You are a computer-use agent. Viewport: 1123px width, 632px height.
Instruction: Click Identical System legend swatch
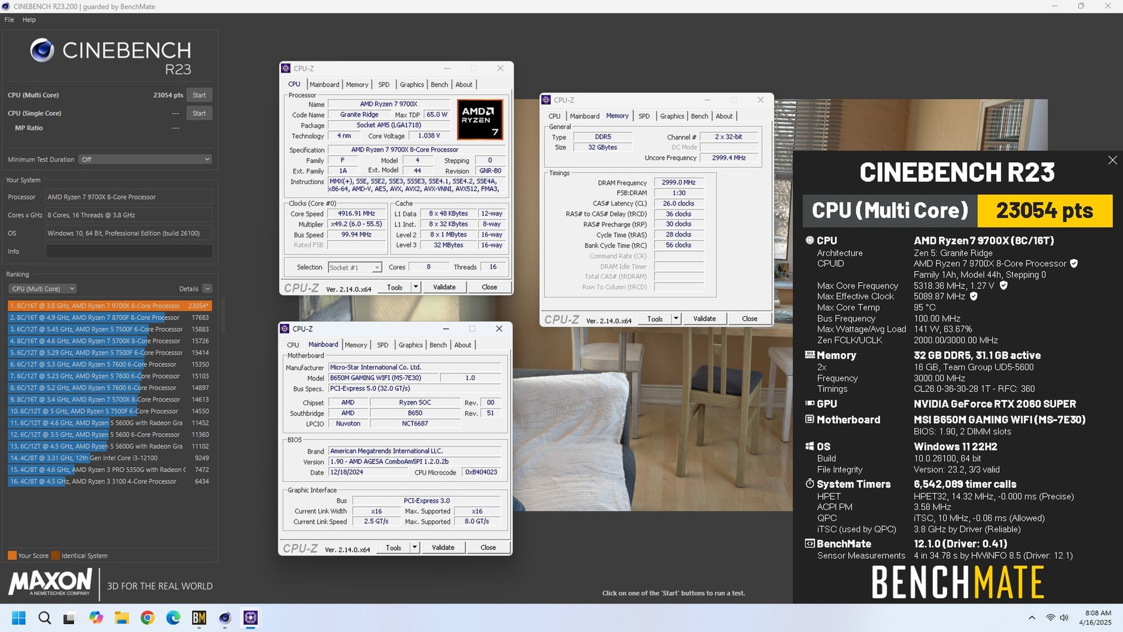coord(56,556)
